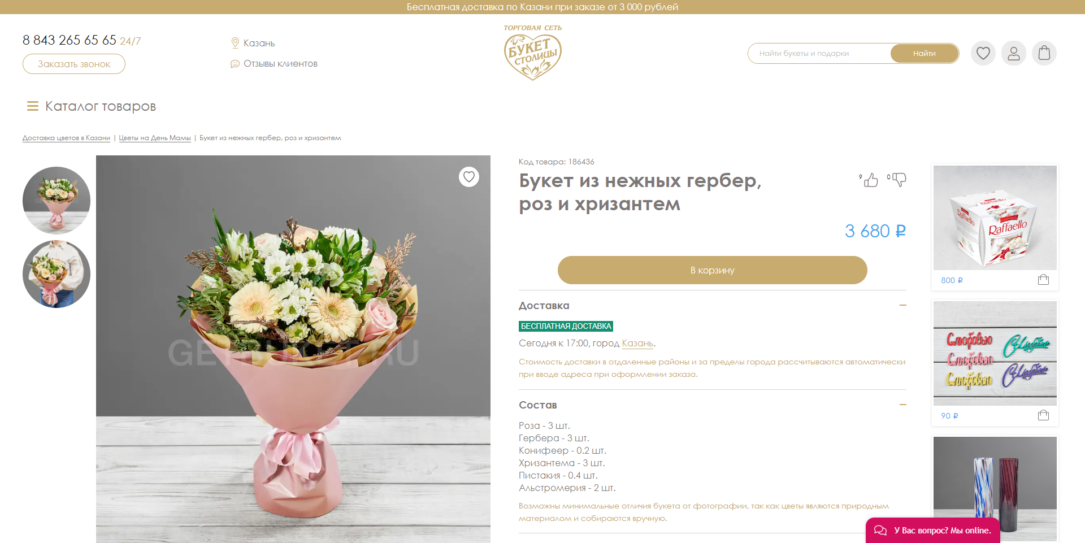Screen dimensions: 1085x543
Task: Open the user account icon
Action: click(1014, 53)
